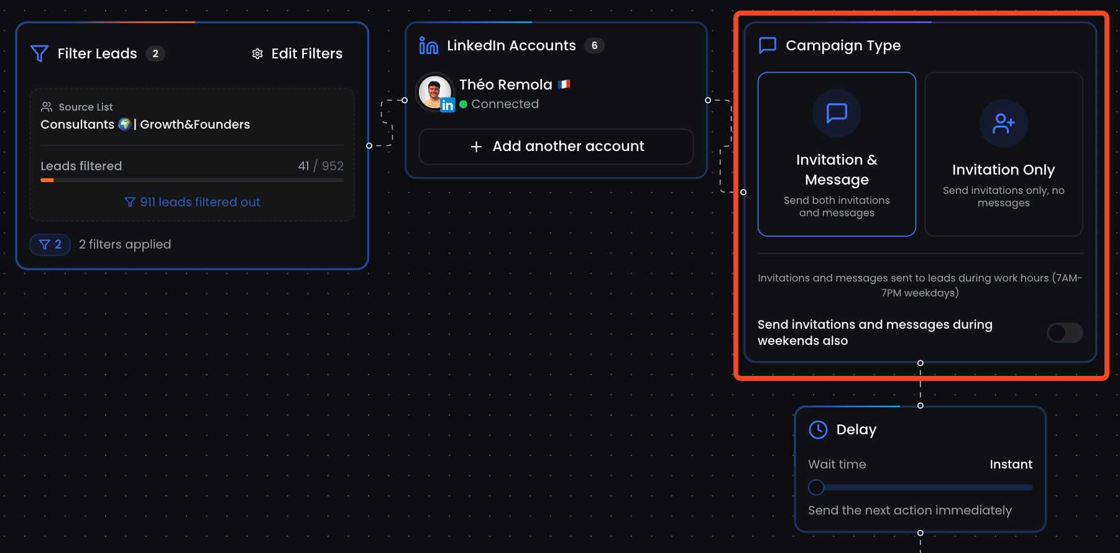The width and height of the screenshot is (1120, 553).
Task: Click the Source List people icon
Action: [47, 107]
